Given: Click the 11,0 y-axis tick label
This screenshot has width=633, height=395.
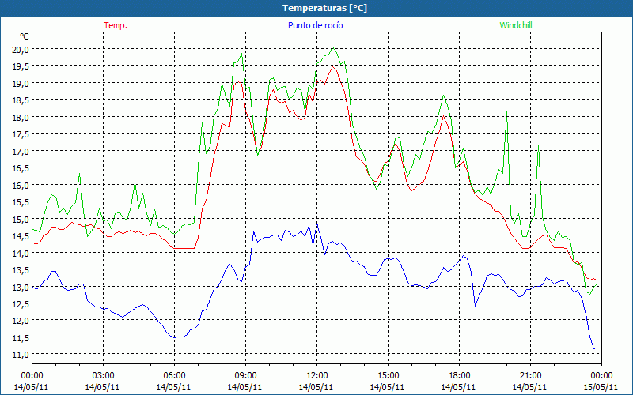Looking at the screenshot, I should click(x=20, y=355).
